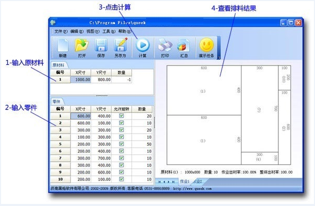Toggle 允许旋转 checkbox for part row 6
Screen dimensions: 315x206
(122, 151)
